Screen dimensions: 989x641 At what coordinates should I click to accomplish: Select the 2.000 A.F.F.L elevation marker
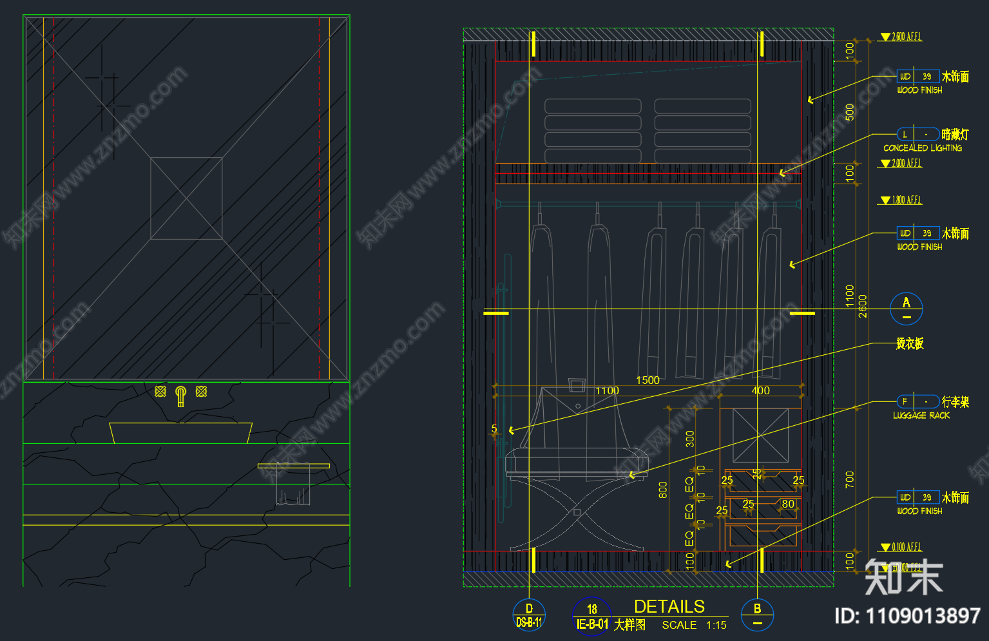(x=901, y=163)
